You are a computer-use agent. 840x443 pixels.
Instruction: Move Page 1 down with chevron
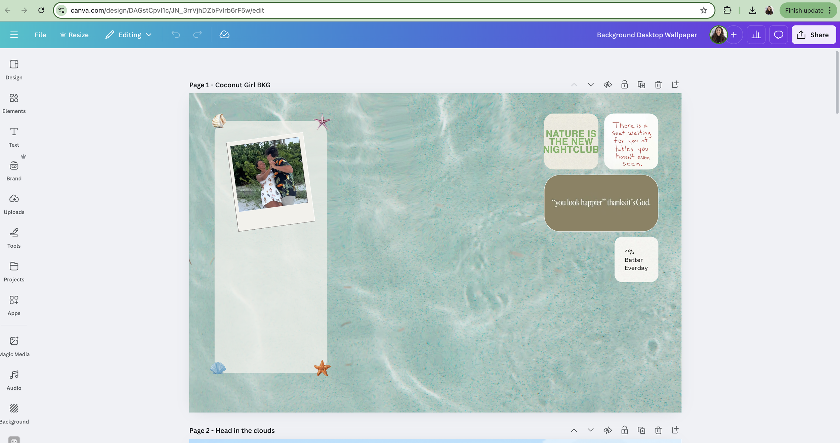coord(591,85)
